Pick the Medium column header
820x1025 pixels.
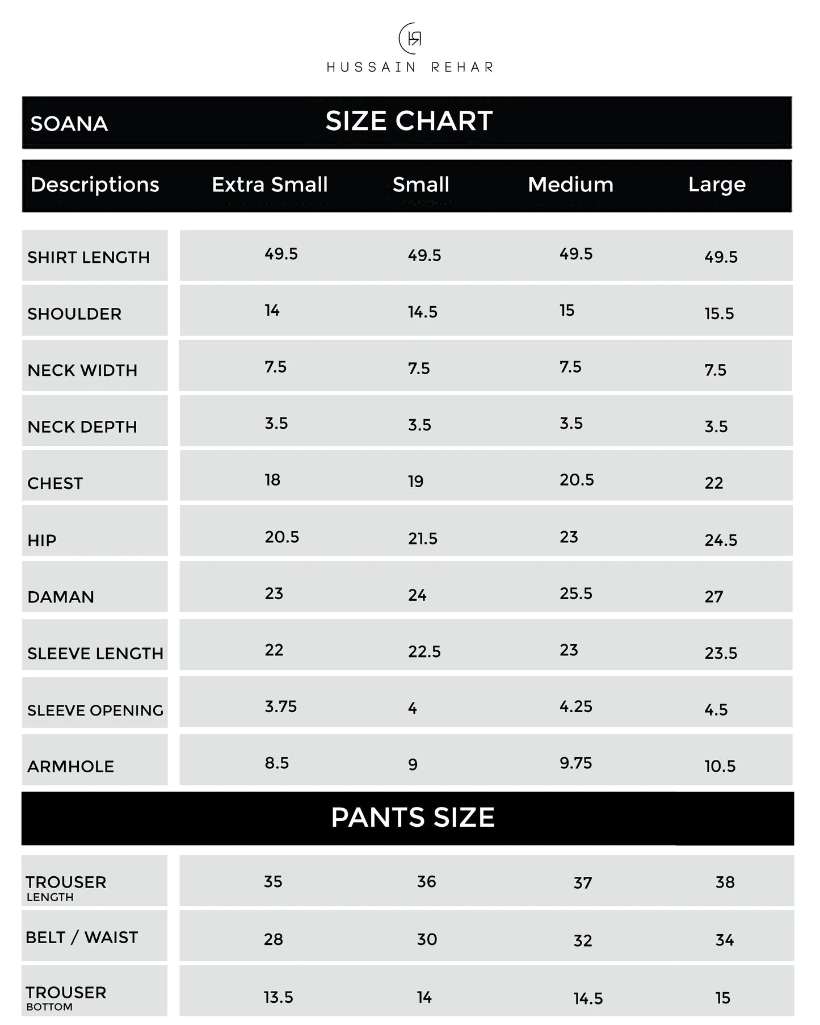coord(570,185)
